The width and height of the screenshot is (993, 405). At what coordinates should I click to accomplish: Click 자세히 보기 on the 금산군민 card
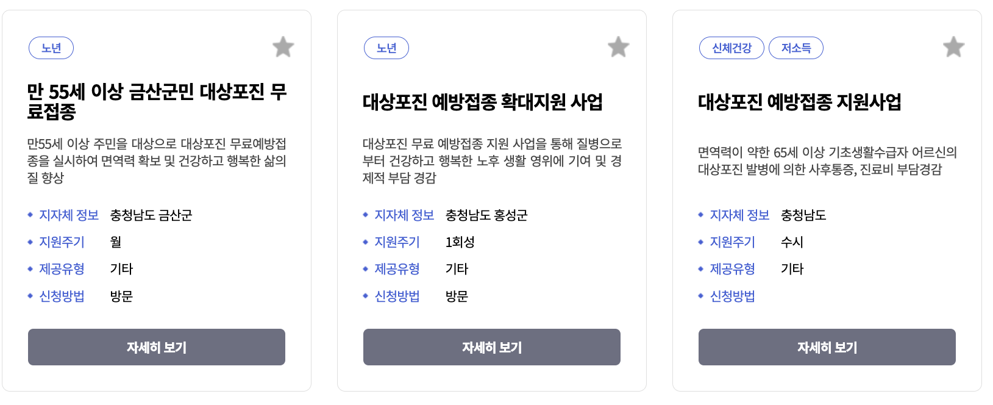[156, 347]
